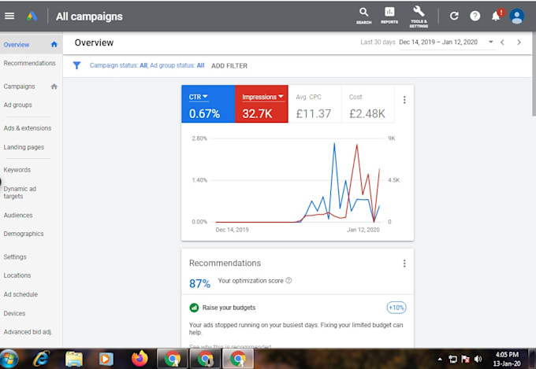Image resolution: width=536 pixels, height=369 pixels.
Task: Open Landing pages
Action: (x=24, y=147)
